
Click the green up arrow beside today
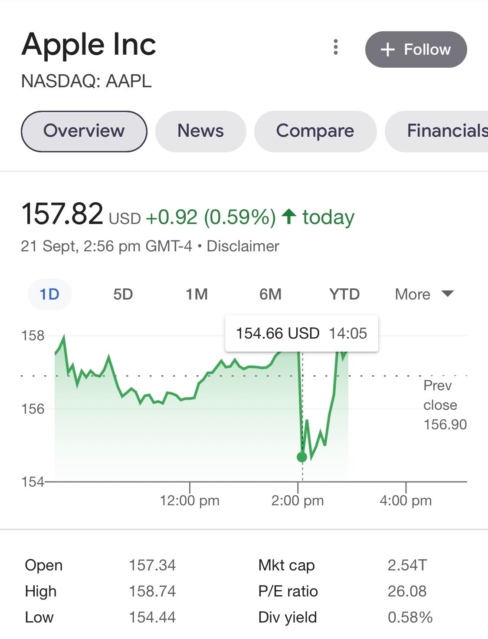[x=289, y=217]
